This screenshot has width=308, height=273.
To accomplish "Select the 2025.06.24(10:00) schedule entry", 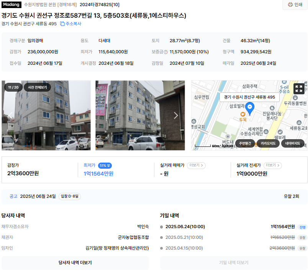I will [x=185, y=227].
